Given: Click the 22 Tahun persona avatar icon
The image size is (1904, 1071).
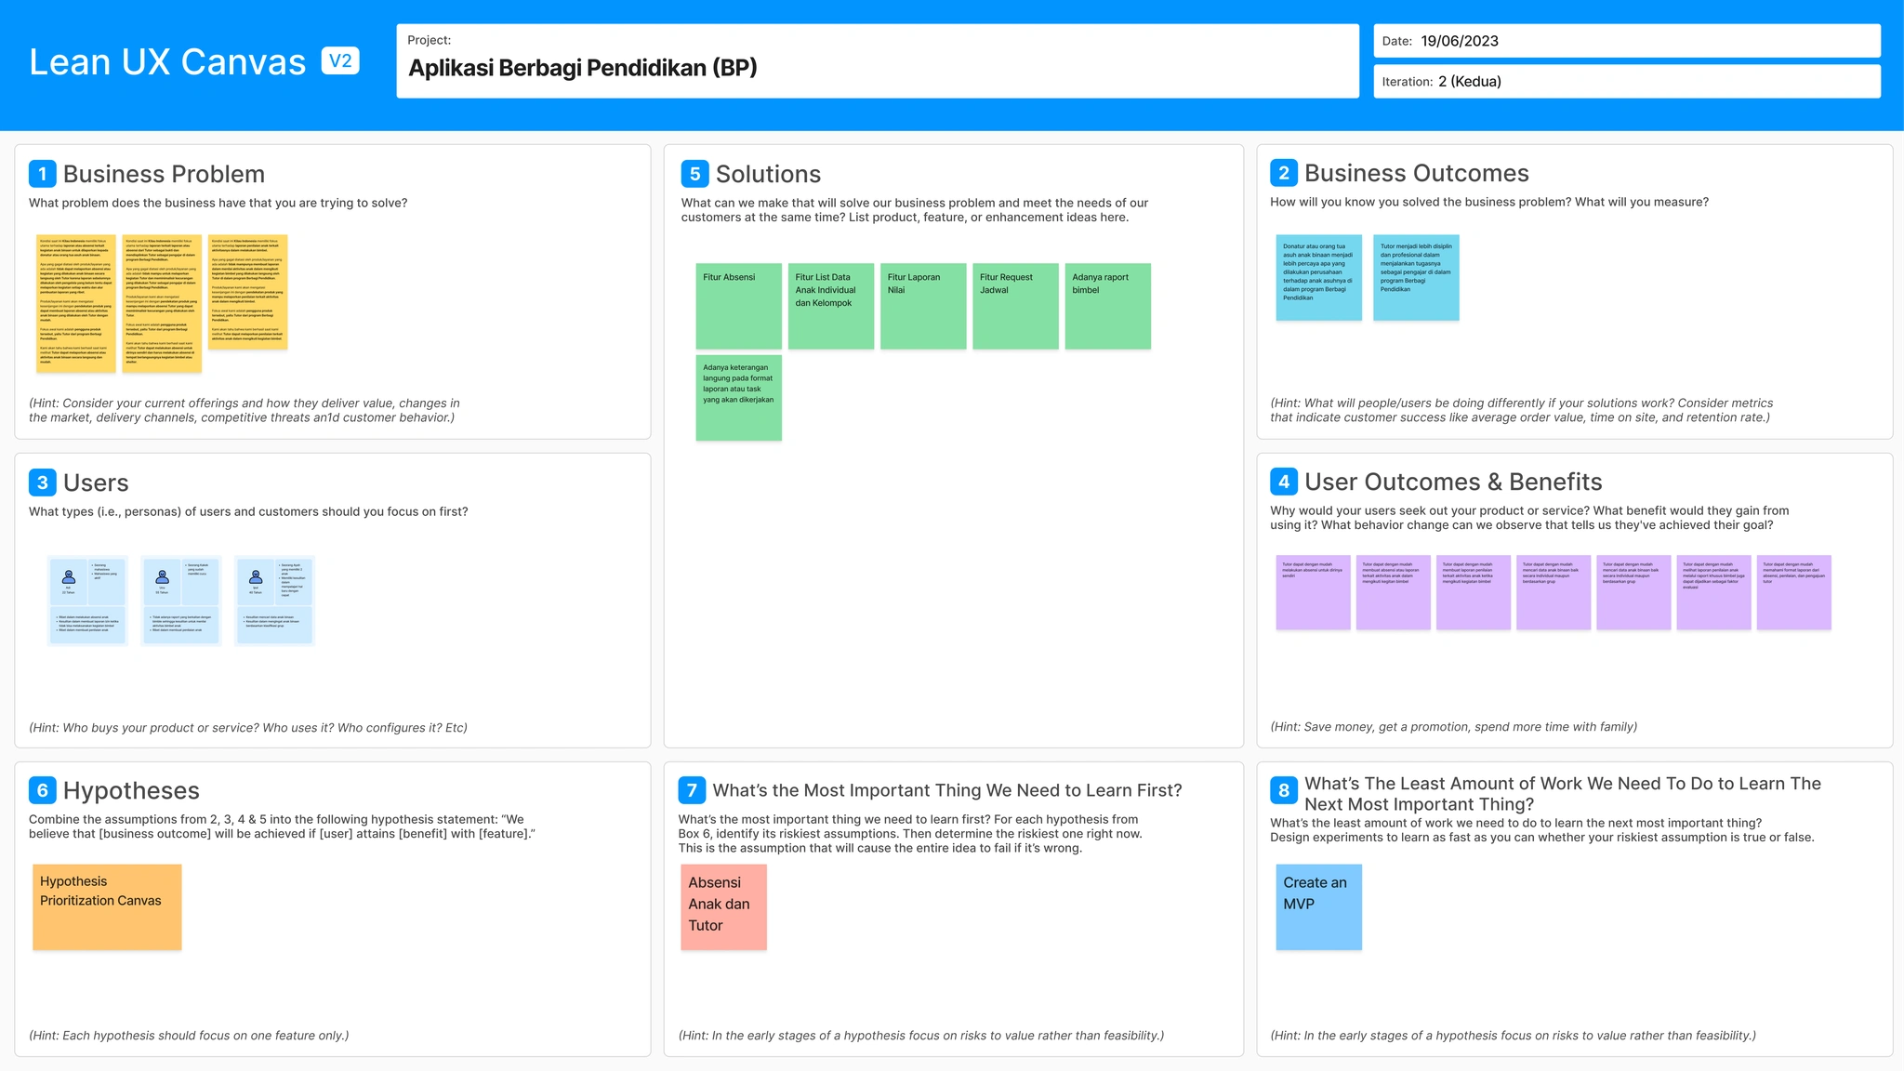Looking at the screenshot, I should (69, 576).
